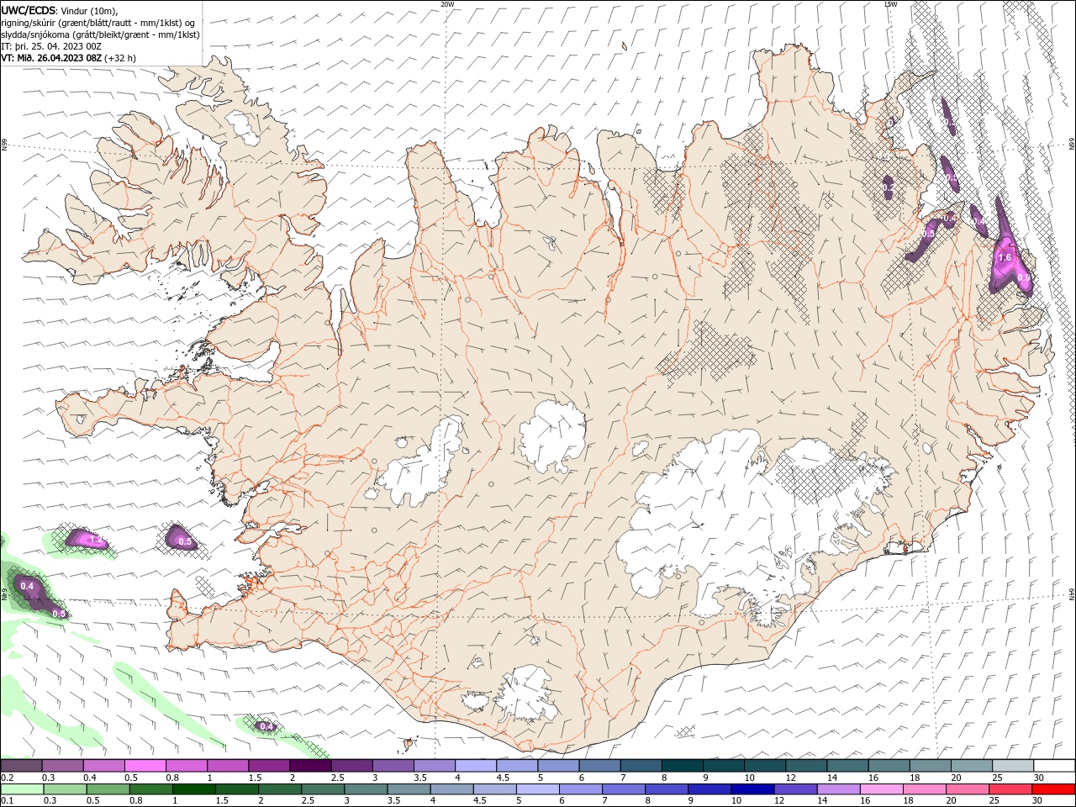The image size is (1076, 807).
Task: Pick the dark teal snow-scale swatch between 8 and 9
Action: pos(682,766)
